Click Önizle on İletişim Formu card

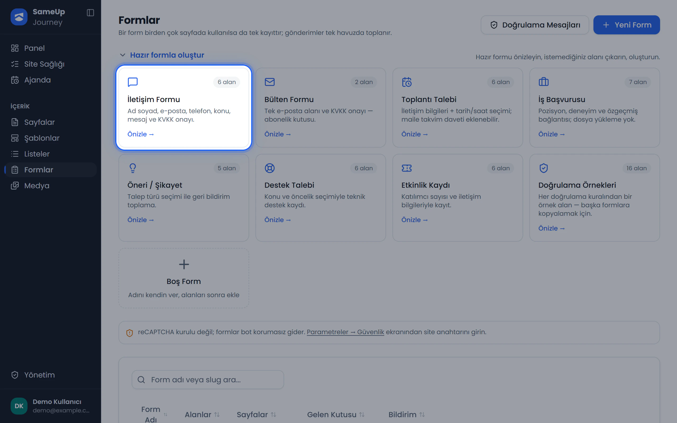pos(141,134)
